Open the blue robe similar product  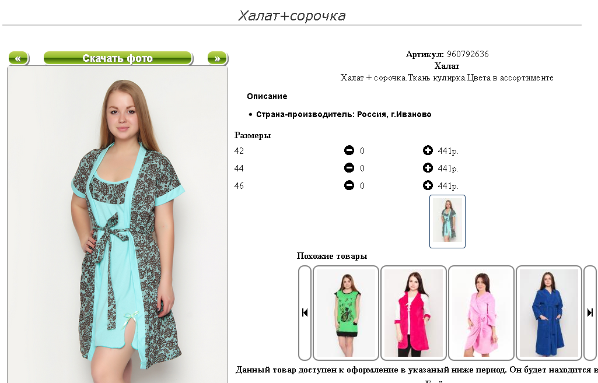point(549,313)
